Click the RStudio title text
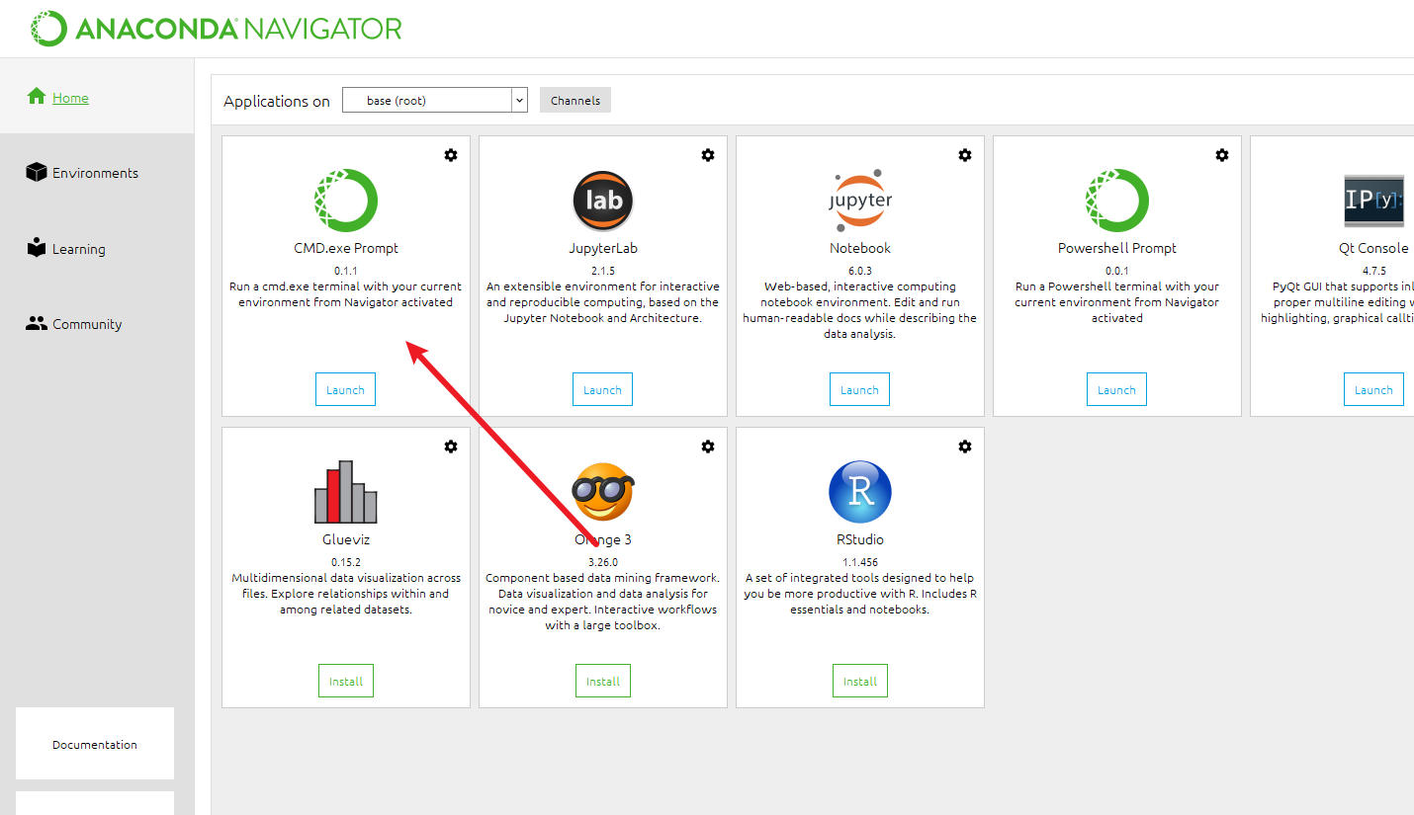1414x815 pixels. [x=860, y=539]
